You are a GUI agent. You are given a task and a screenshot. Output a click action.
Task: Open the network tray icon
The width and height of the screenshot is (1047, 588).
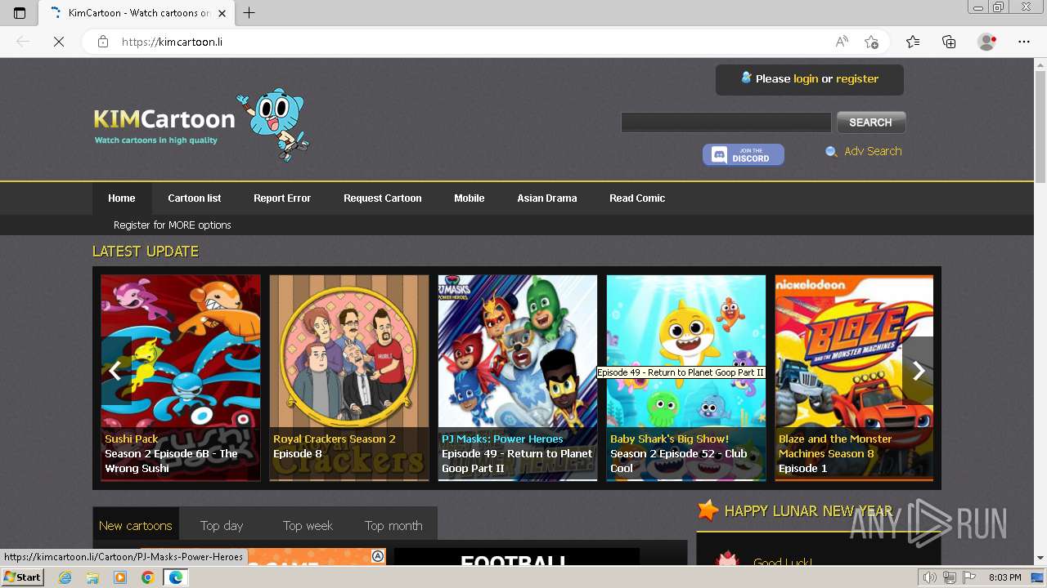tap(950, 577)
